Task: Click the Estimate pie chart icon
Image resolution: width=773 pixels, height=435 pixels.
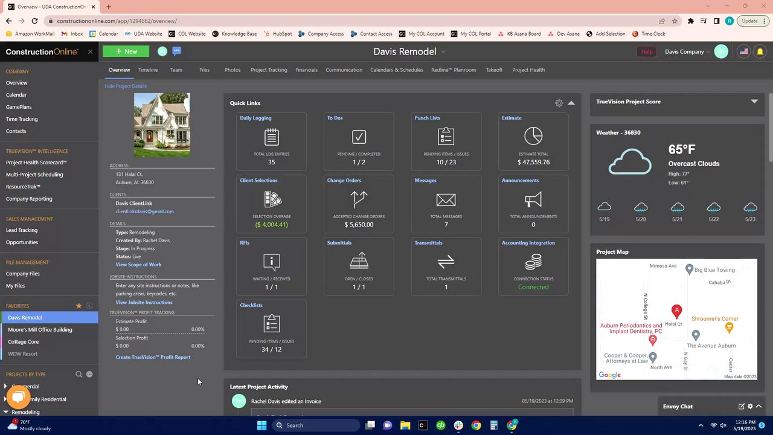Action: pyautogui.click(x=533, y=136)
